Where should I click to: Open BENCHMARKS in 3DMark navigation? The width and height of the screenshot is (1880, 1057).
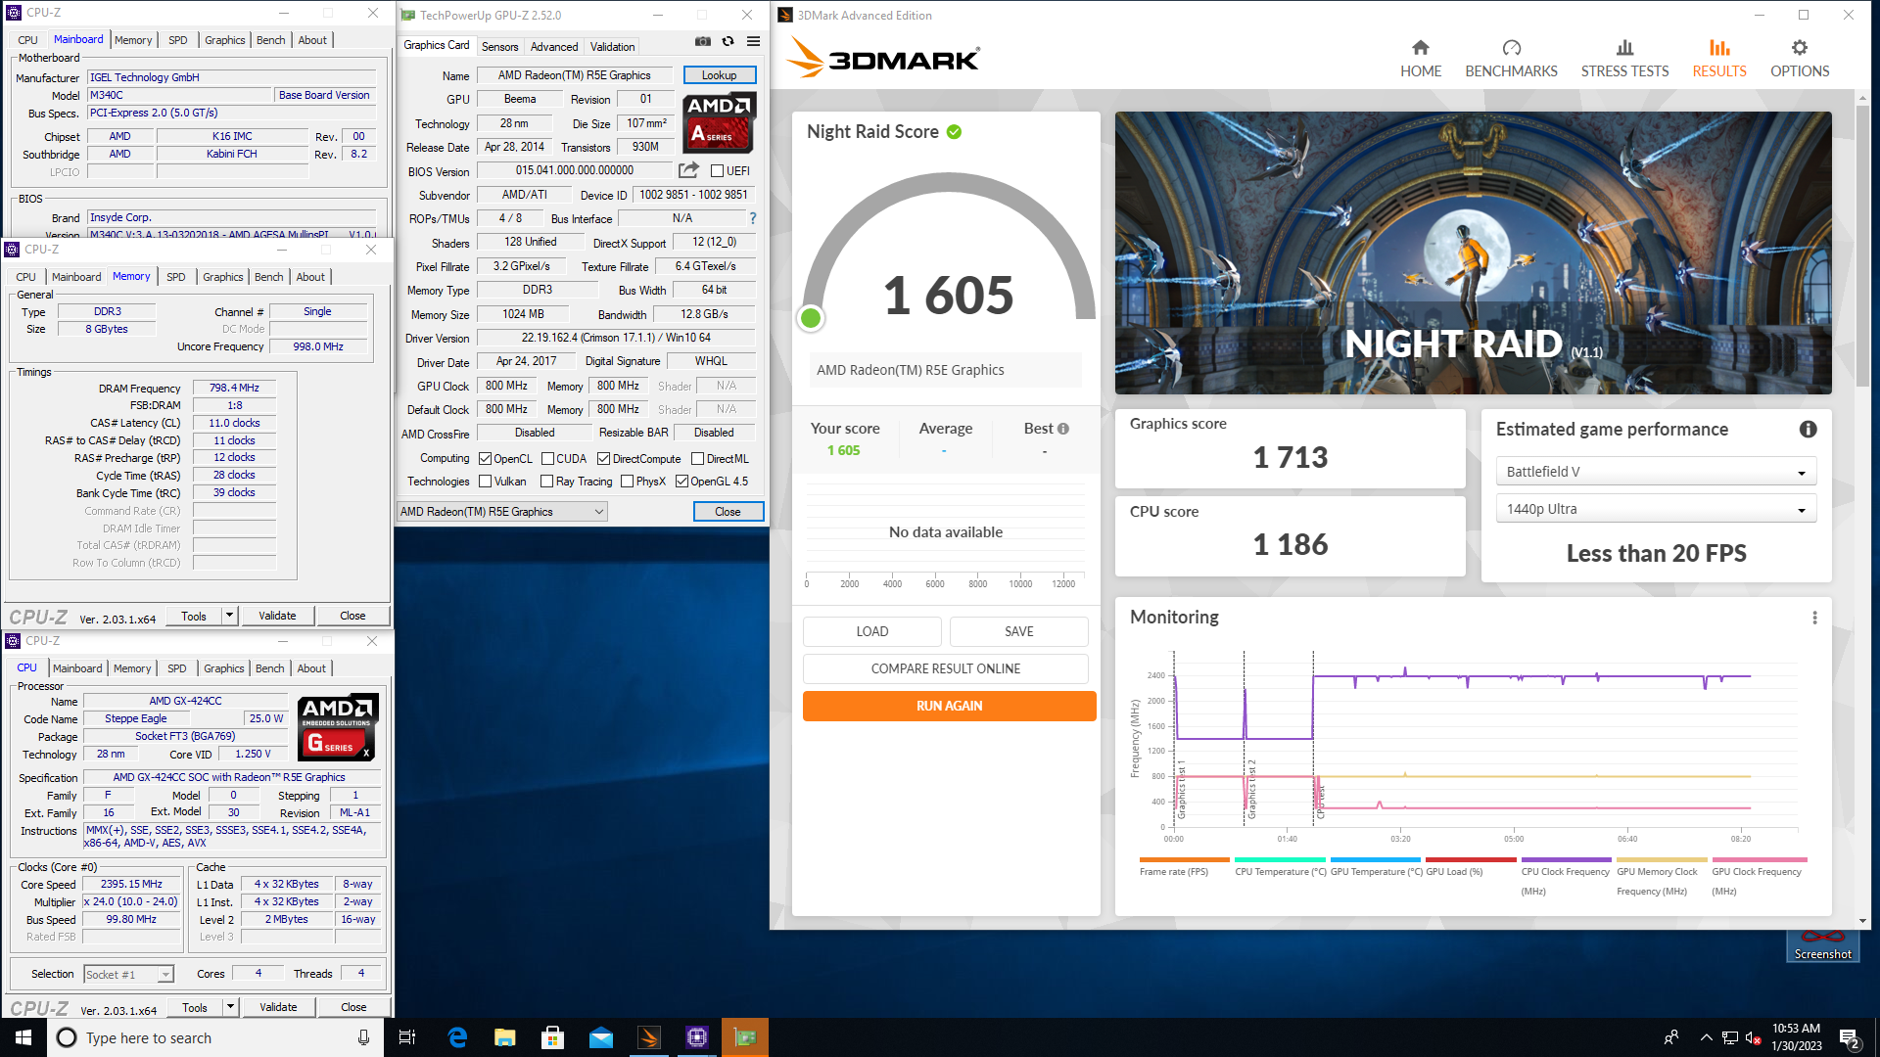click(x=1511, y=59)
